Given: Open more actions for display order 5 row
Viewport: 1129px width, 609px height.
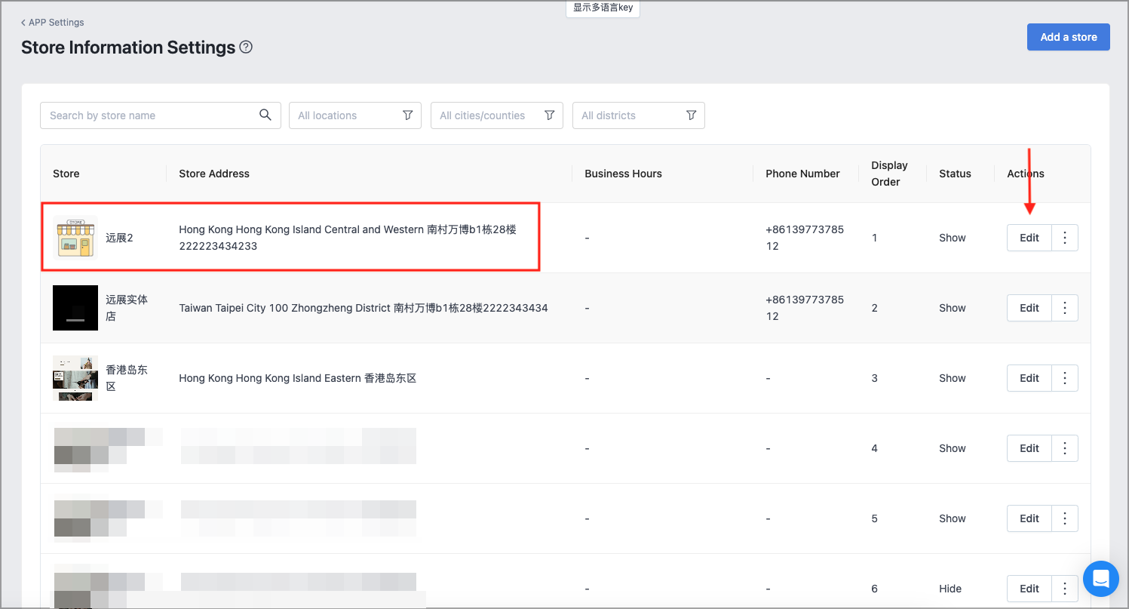Looking at the screenshot, I should (x=1065, y=518).
